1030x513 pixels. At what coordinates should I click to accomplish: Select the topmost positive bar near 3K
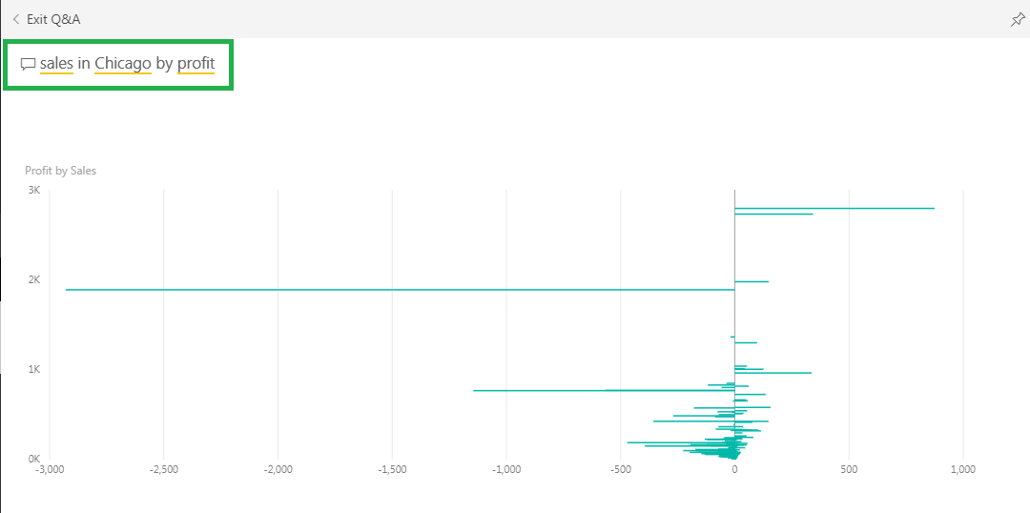(x=834, y=208)
